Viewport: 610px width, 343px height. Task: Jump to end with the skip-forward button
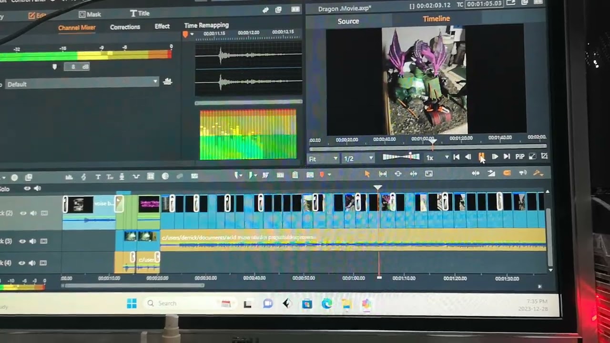click(x=507, y=156)
